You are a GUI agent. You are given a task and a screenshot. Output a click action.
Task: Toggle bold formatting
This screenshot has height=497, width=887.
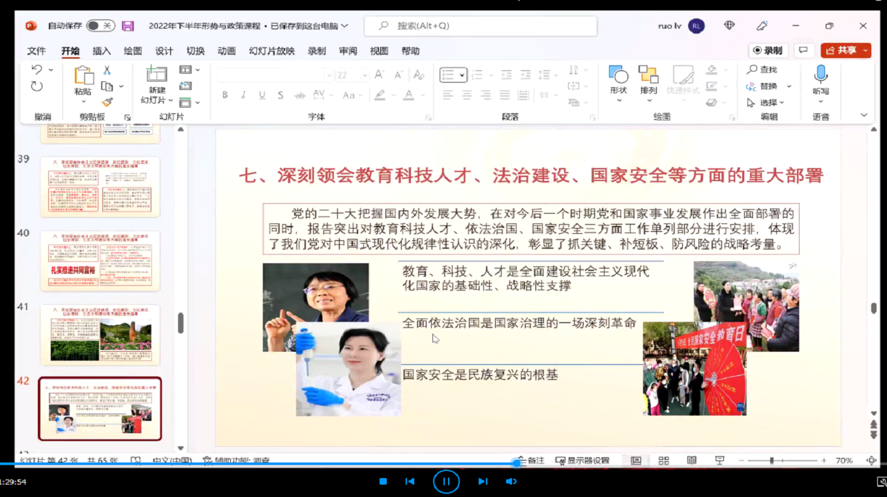coord(224,94)
